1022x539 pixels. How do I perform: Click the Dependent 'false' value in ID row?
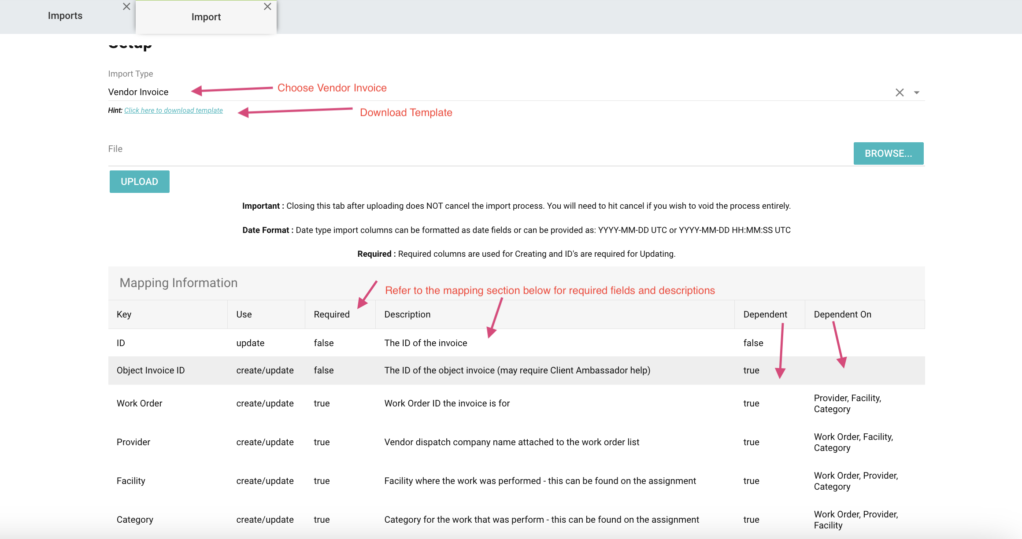(x=753, y=343)
